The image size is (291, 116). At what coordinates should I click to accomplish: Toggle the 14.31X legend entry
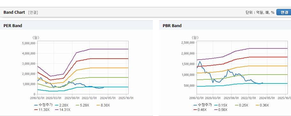pos(63,110)
